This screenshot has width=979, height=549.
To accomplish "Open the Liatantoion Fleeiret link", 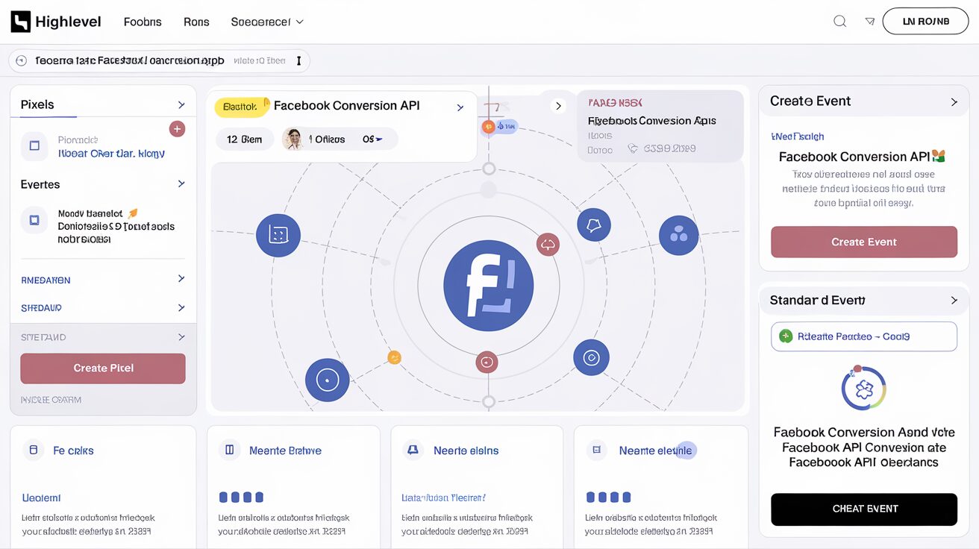I will click(443, 498).
